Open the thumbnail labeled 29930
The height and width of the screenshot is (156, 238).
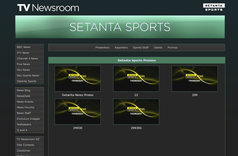78,112
